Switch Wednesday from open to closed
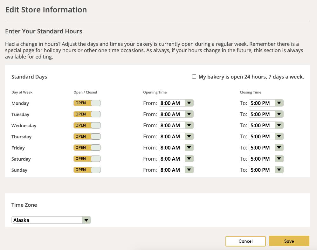 (x=87, y=125)
